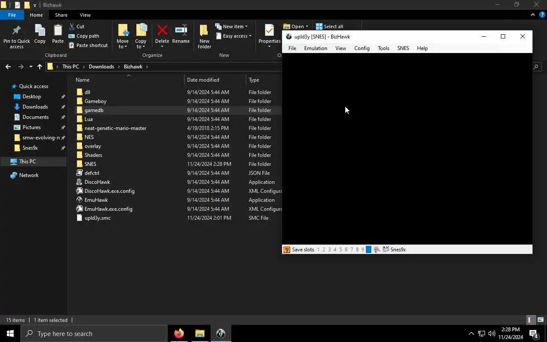
Task: Switch to large icons view in Explorer status bar
Action: pyautogui.click(x=541, y=320)
